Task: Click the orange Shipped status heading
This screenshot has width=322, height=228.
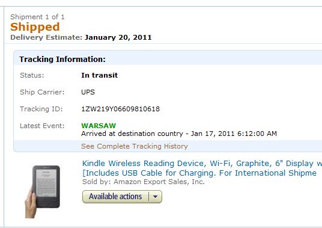Action: click(35, 27)
